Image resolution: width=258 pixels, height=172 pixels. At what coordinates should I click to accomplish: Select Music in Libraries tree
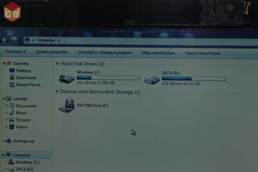(x=21, y=113)
